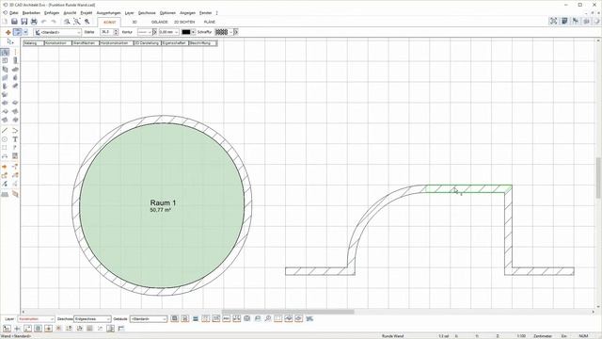Image resolution: width=602 pixels, height=339 pixels.
Task: Click the black contour color swatch
Action: tap(186, 32)
